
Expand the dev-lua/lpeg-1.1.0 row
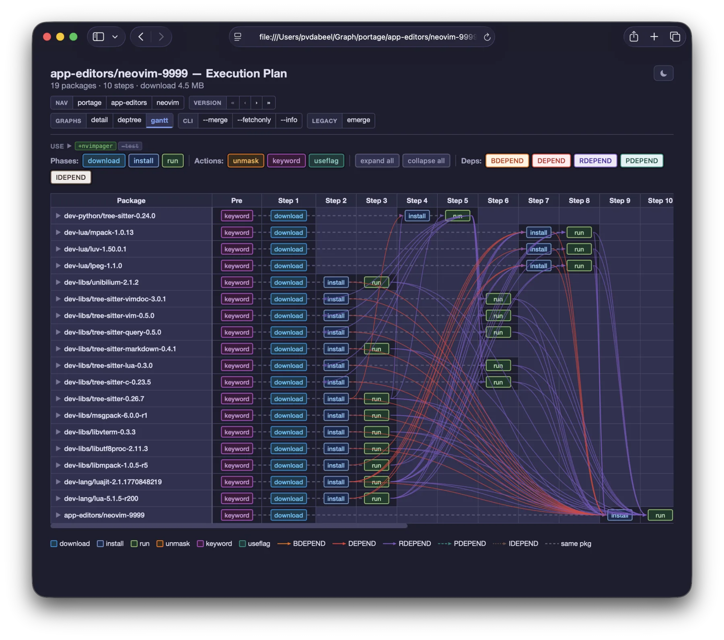point(58,266)
